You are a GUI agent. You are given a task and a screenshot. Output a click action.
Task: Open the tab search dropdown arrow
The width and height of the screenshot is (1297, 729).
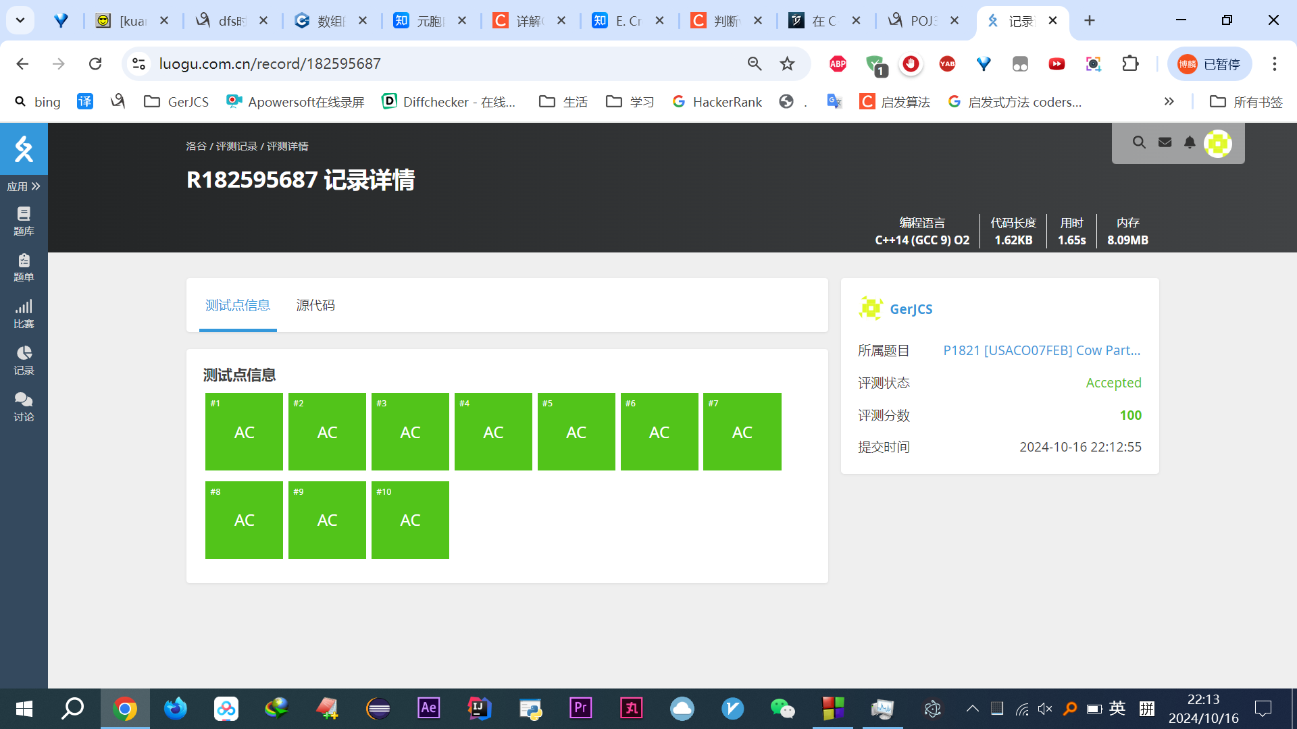tap(20, 20)
